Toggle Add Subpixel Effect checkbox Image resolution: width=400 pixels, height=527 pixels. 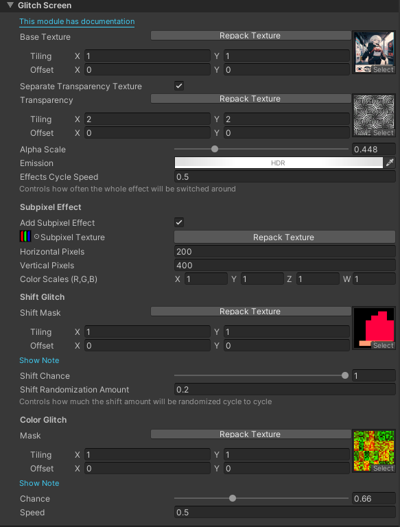[179, 222]
